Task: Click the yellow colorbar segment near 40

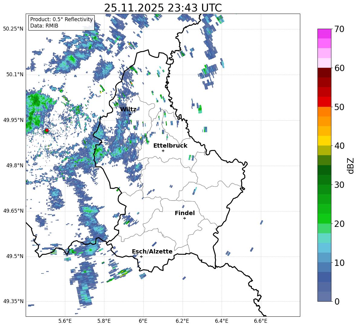Action: 324,141
